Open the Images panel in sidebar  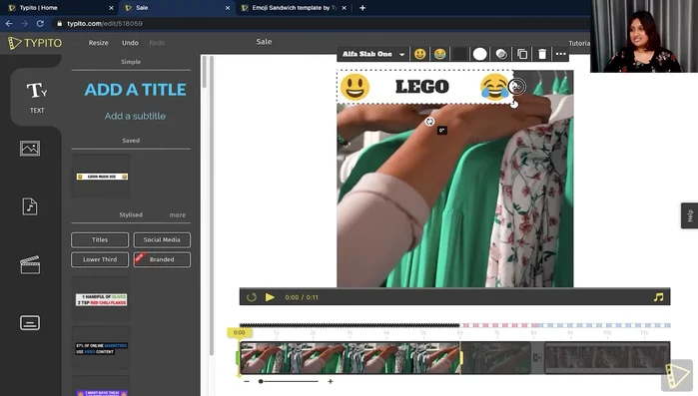point(30,148)
